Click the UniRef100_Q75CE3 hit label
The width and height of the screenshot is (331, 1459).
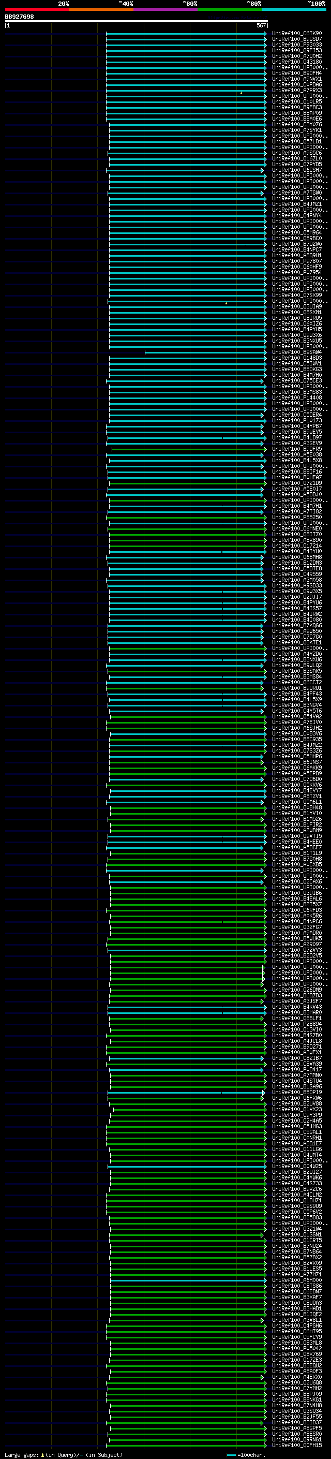(296, 380)
